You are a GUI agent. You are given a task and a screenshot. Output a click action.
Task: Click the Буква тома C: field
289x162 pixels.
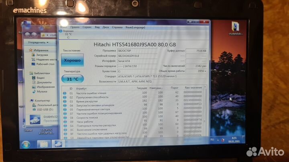click(x=137, y=71)
